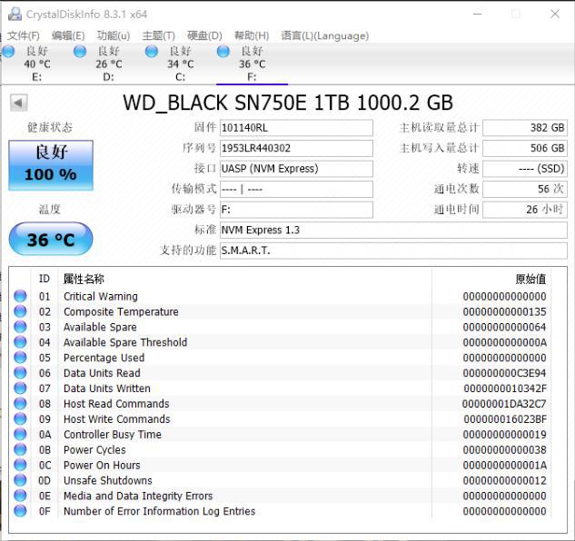Screen dimensions: 575x541
Task: Open the 文件(F) menu
Action: coord(24,35)
